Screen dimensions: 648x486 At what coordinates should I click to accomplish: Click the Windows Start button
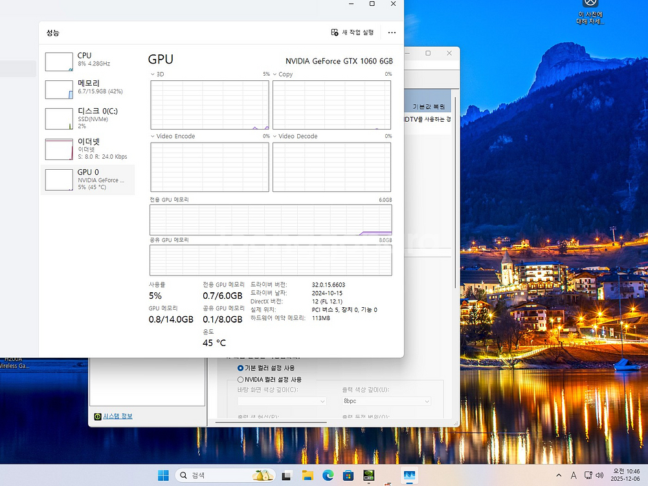tap(163, 476)
